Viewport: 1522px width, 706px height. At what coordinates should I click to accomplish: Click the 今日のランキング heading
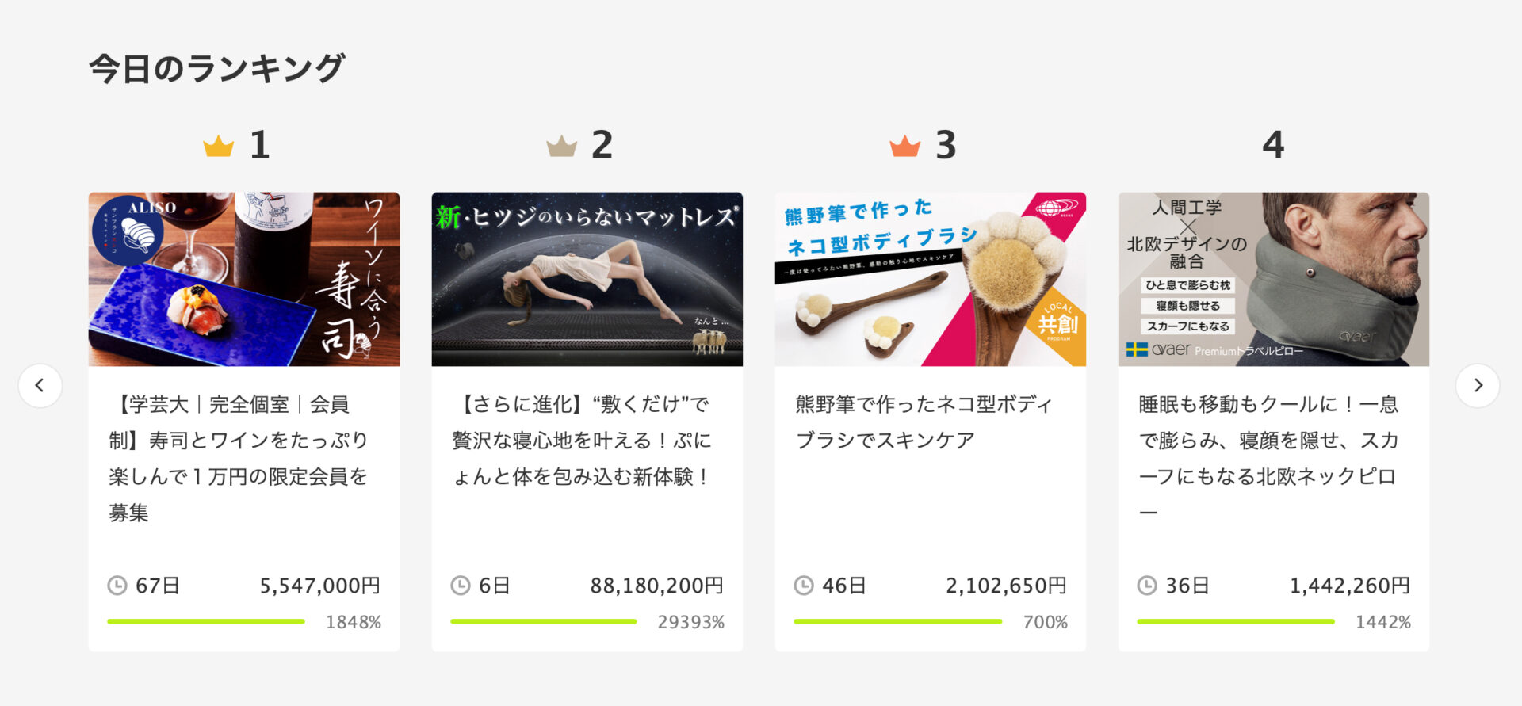tap(216, 69)
